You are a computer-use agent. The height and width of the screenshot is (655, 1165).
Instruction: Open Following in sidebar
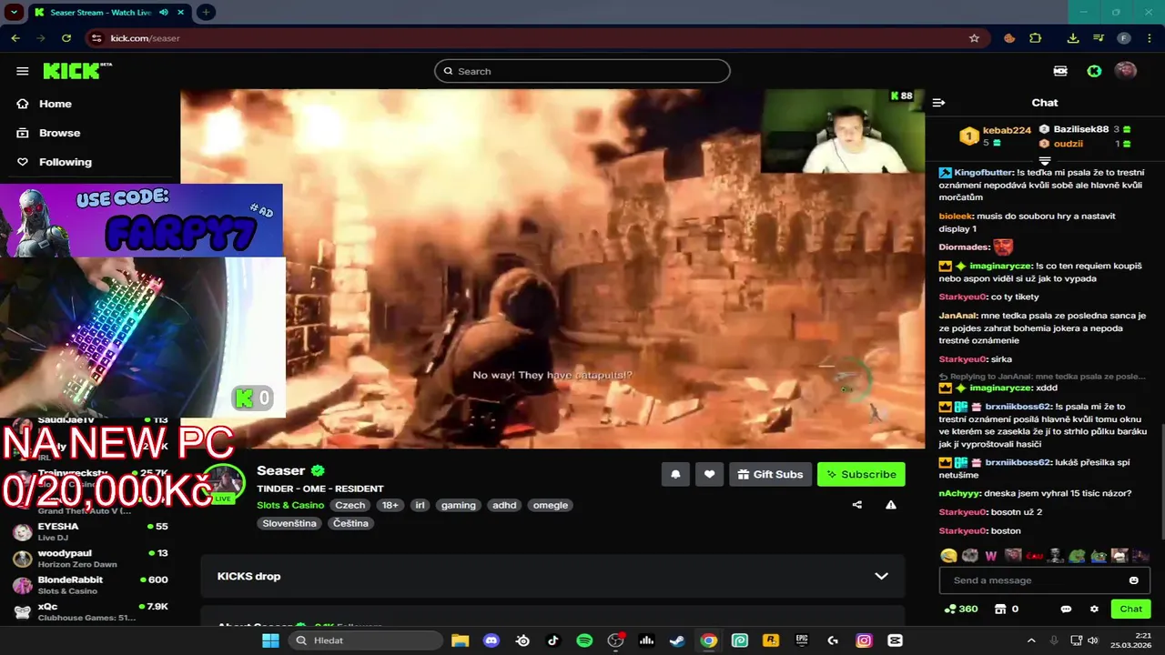66,162
